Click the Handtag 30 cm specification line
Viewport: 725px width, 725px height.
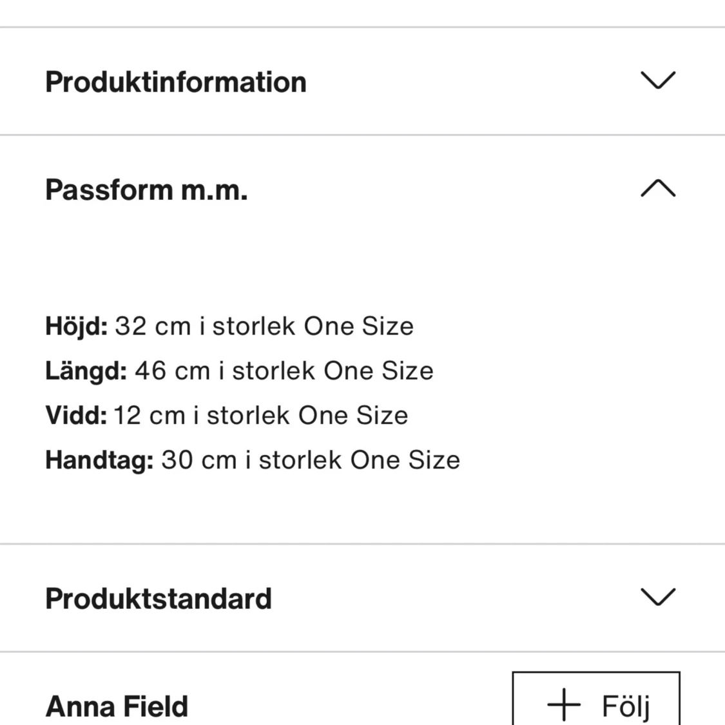[252, 459]
